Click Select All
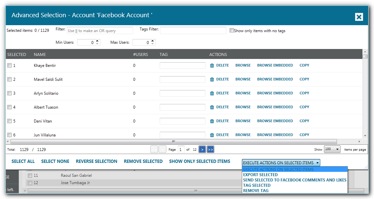This screenshot has width=374, height=199. pos(23,161)
